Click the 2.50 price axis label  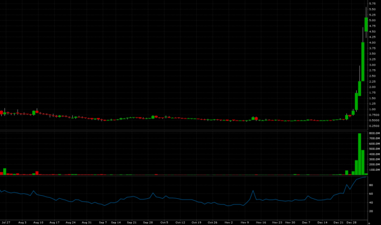pyautogui.click(x=372, y=76)
